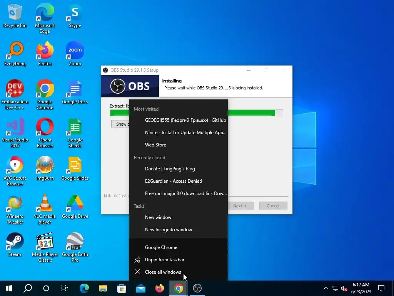Choose New window task

click(179, 217)
